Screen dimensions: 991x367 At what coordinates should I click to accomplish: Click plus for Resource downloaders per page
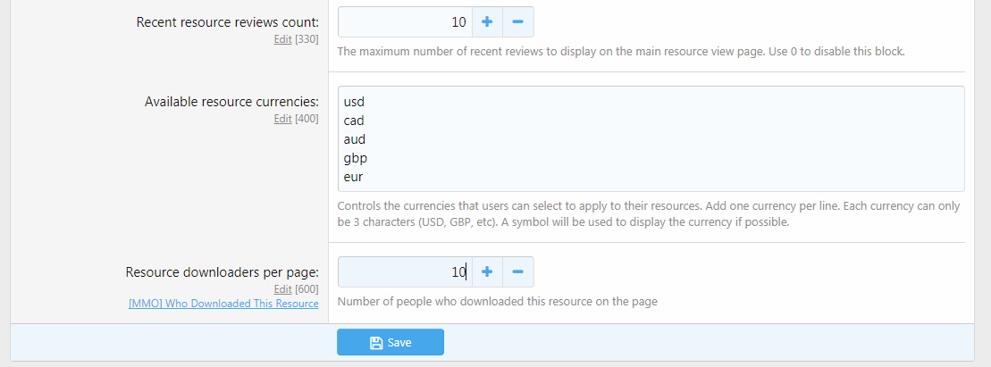487,271
